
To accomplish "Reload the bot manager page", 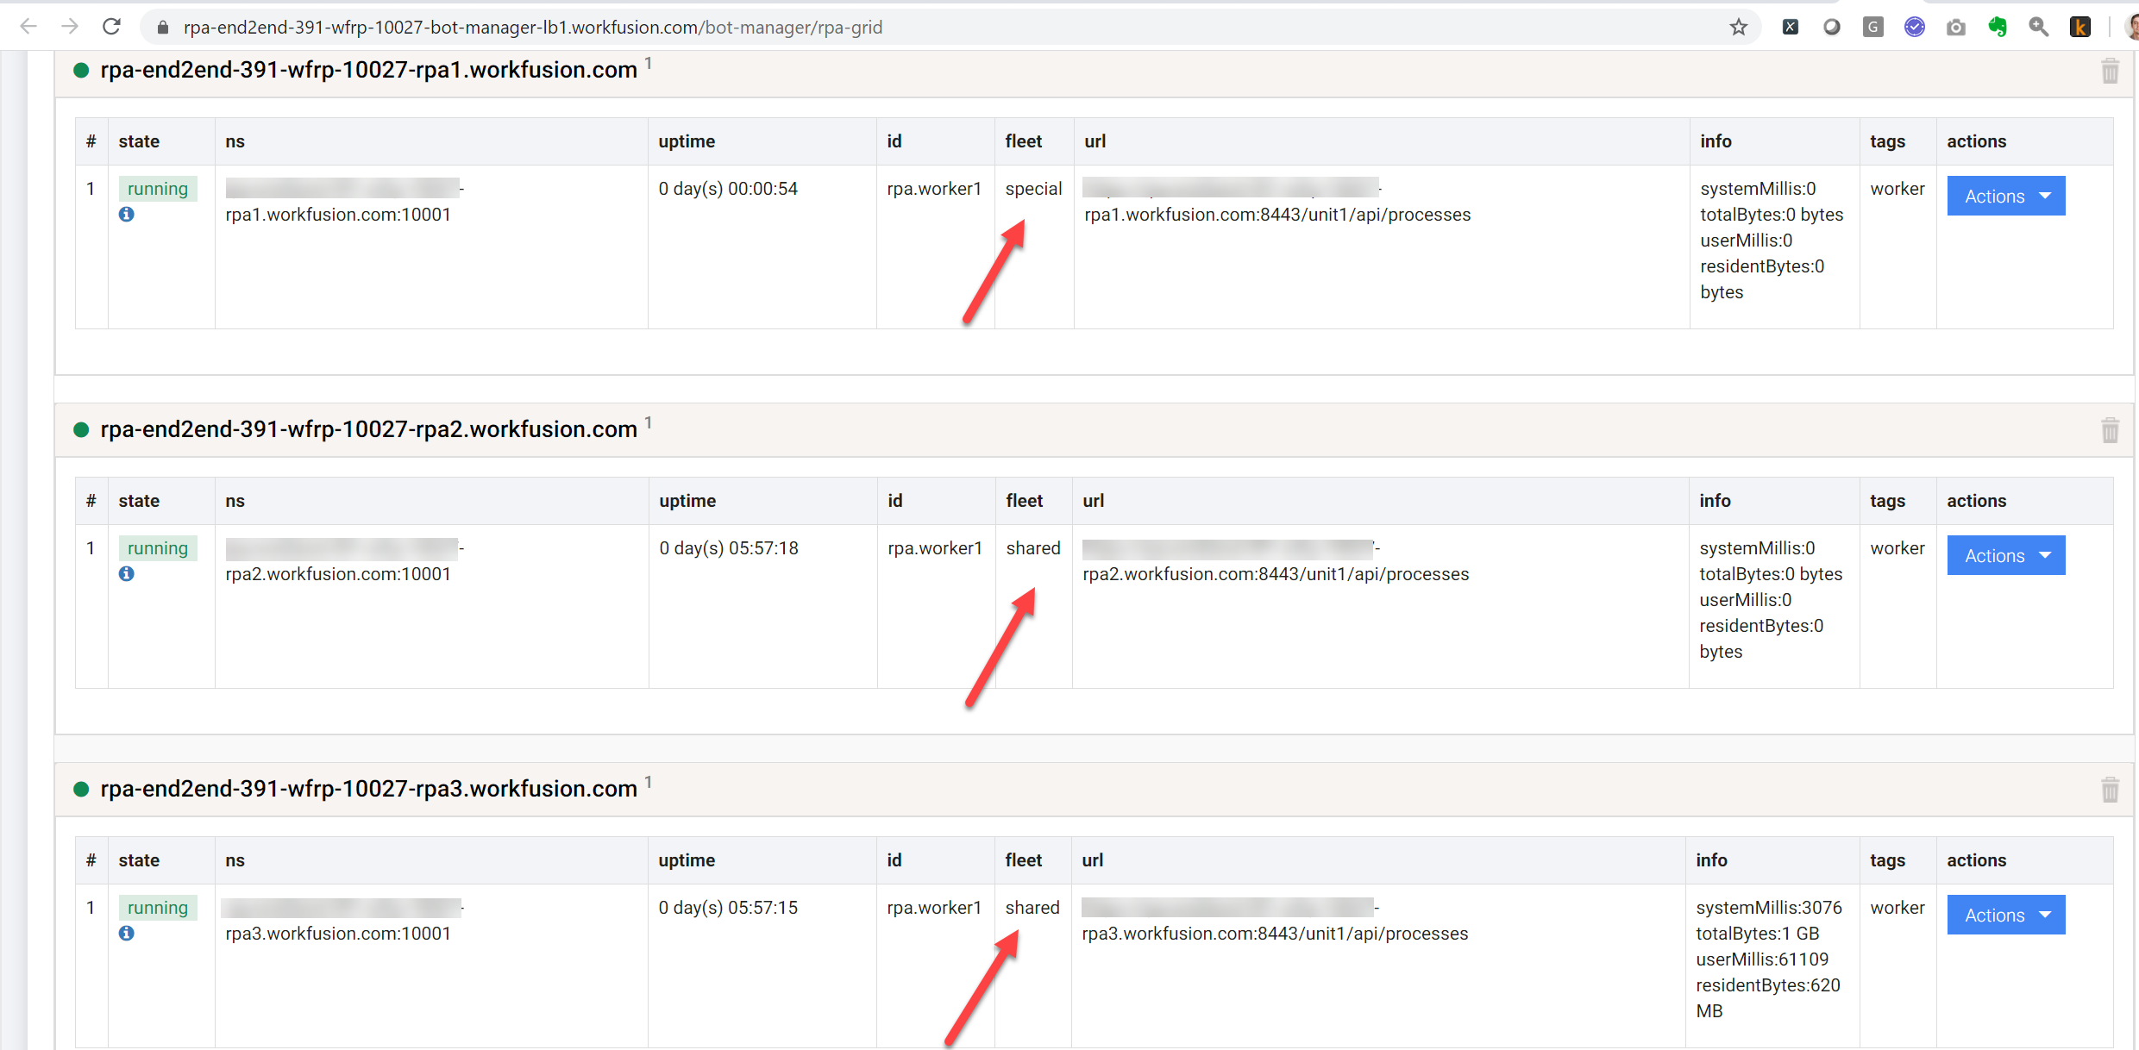I will (111, 27).
